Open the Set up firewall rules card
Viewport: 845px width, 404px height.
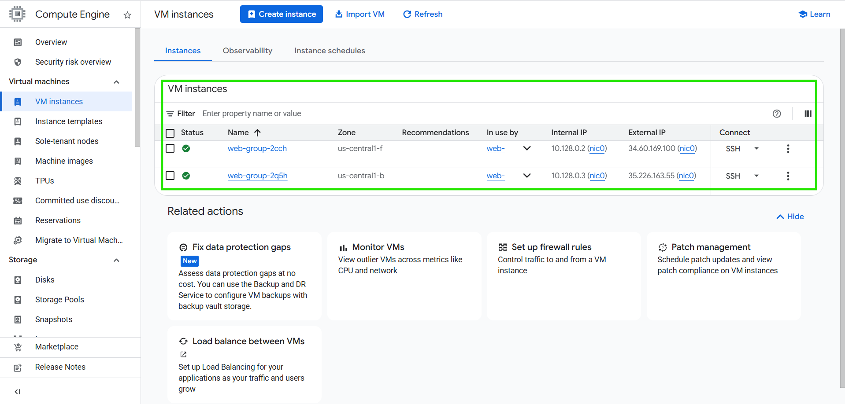pyautogui.click(x=563, y=276)
